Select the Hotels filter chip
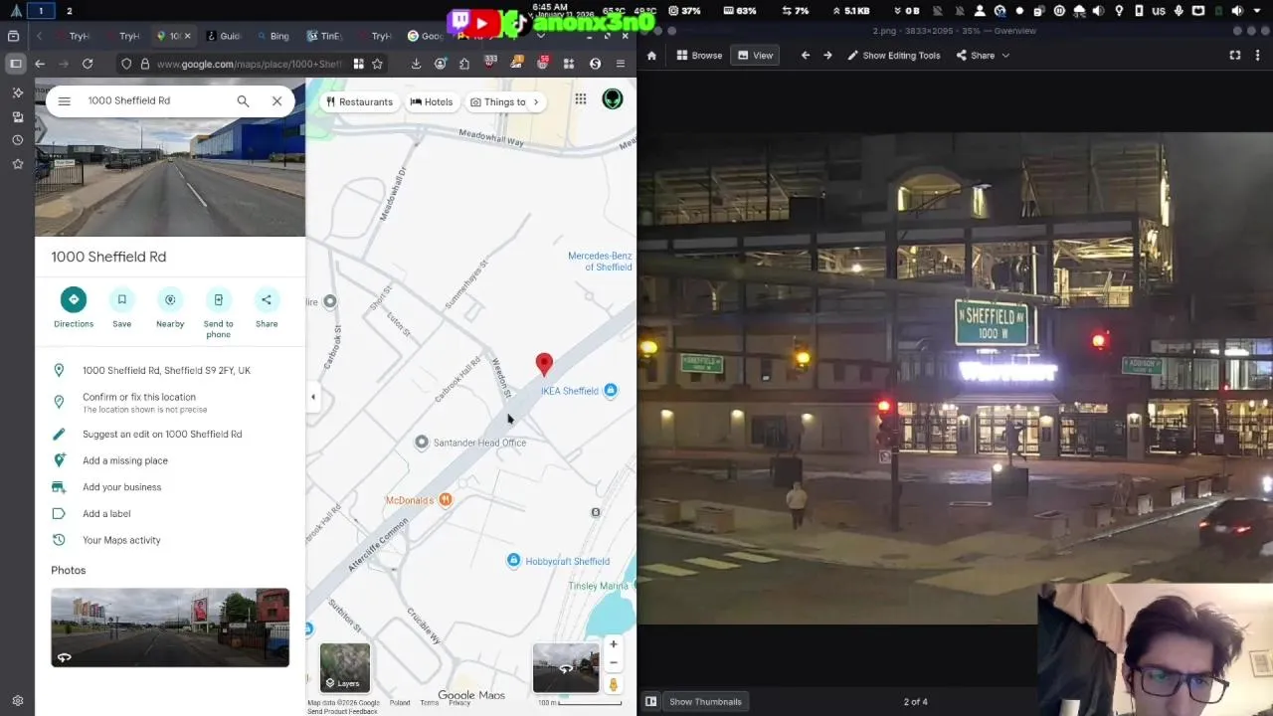1273x716 pixels. [432, 101]
